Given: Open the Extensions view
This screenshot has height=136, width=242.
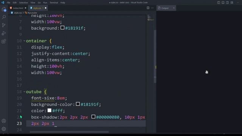Looking at the screenshot, I should point(4,41).
